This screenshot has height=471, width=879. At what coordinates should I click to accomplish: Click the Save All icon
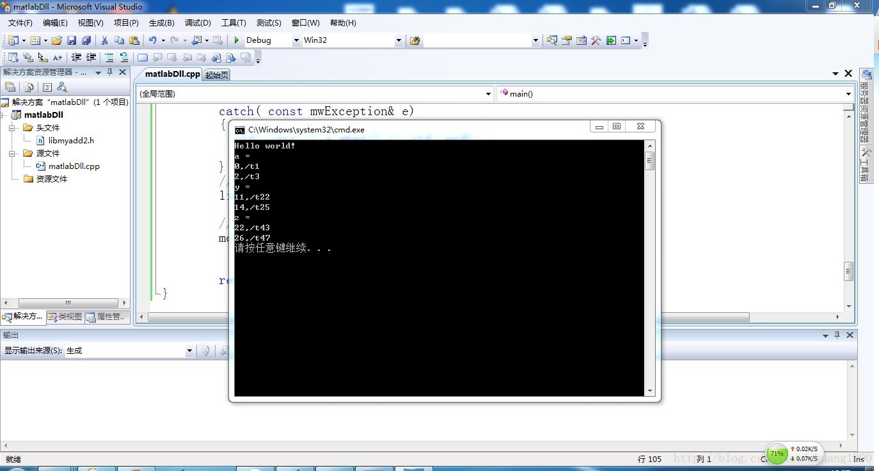86,40
